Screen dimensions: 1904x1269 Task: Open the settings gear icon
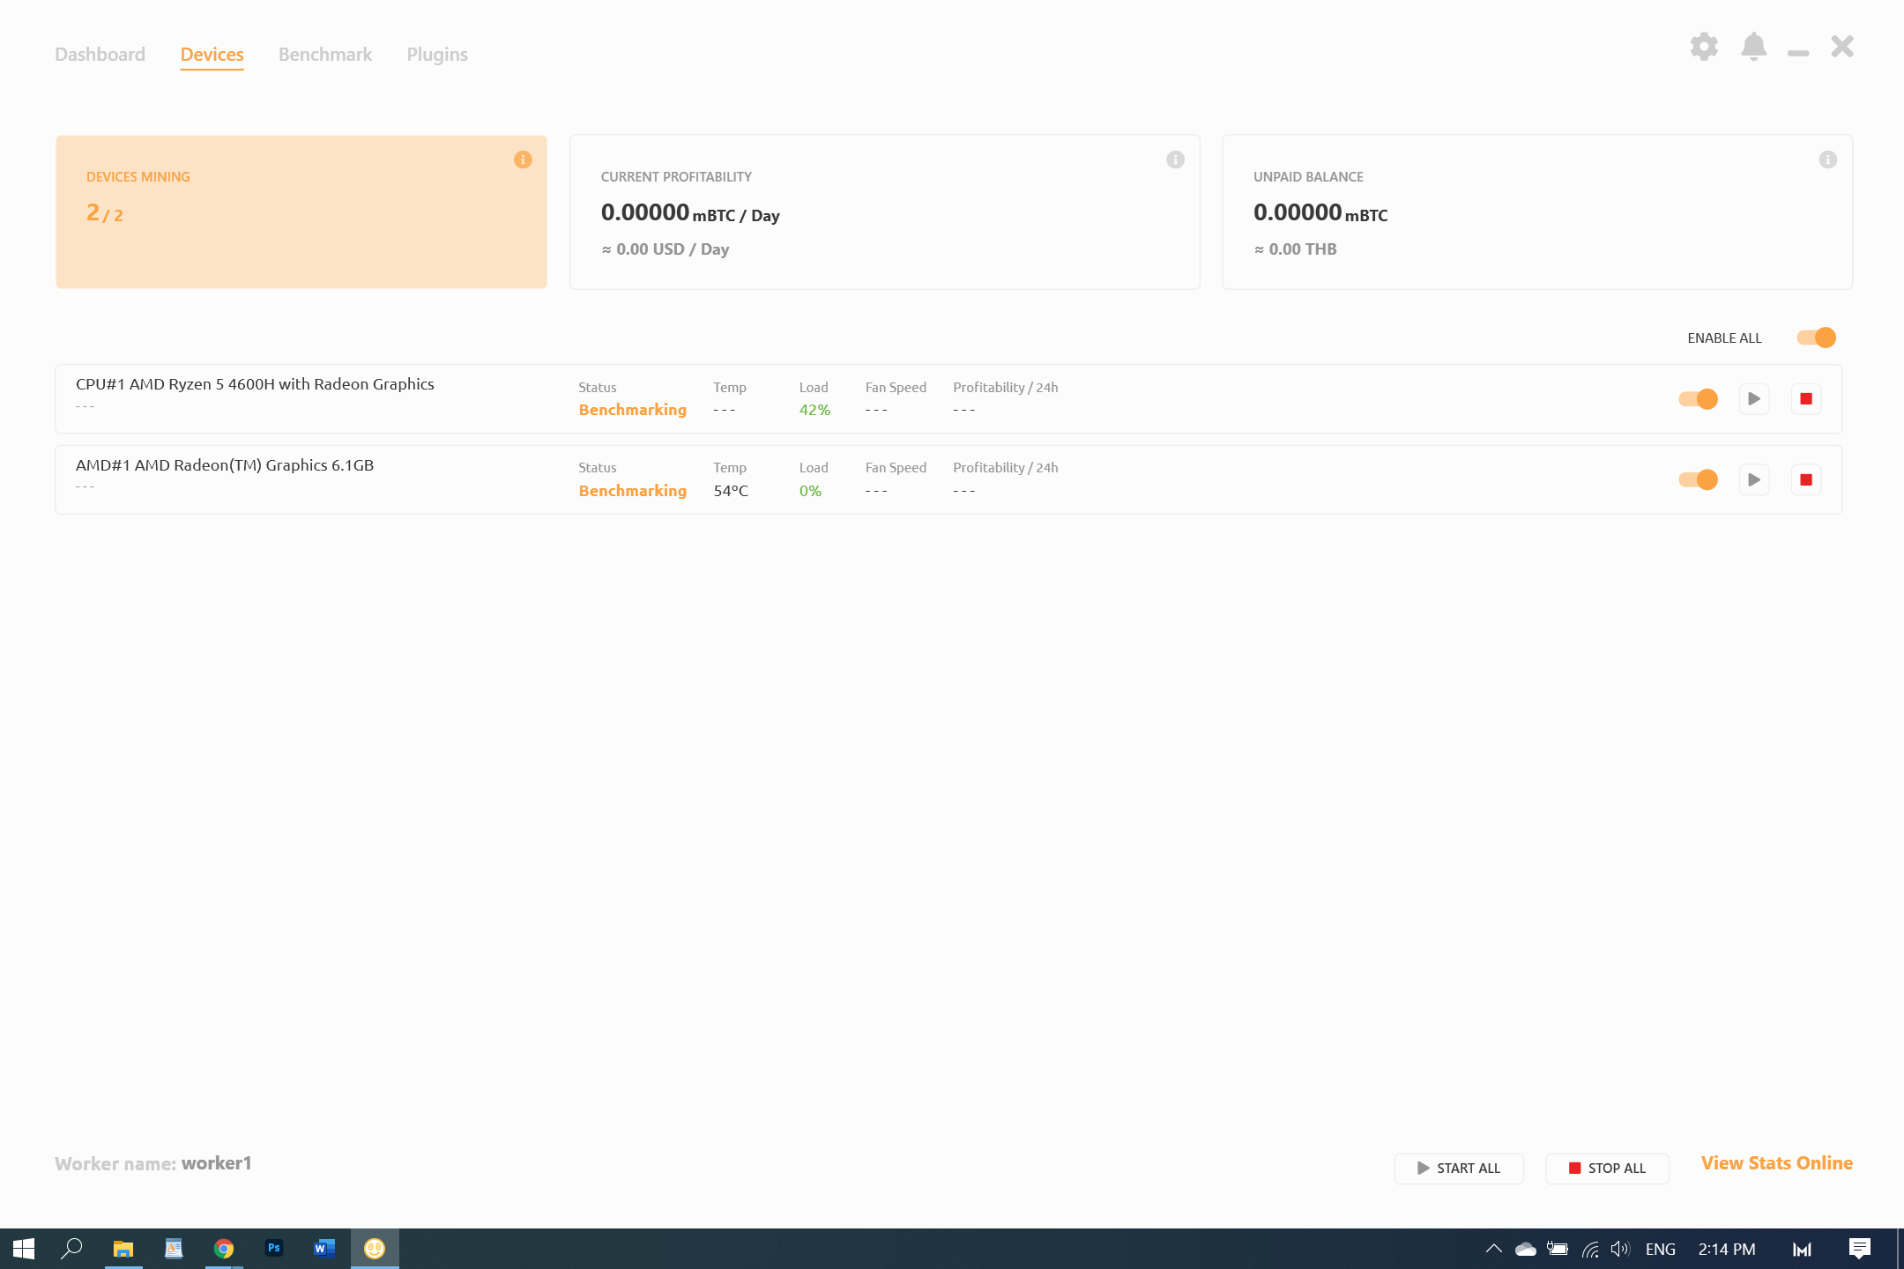(1704, 47)
